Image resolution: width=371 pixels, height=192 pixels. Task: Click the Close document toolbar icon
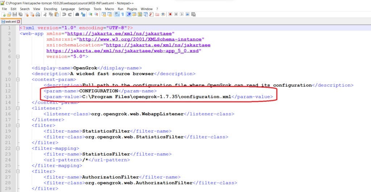tap(26, 14)
